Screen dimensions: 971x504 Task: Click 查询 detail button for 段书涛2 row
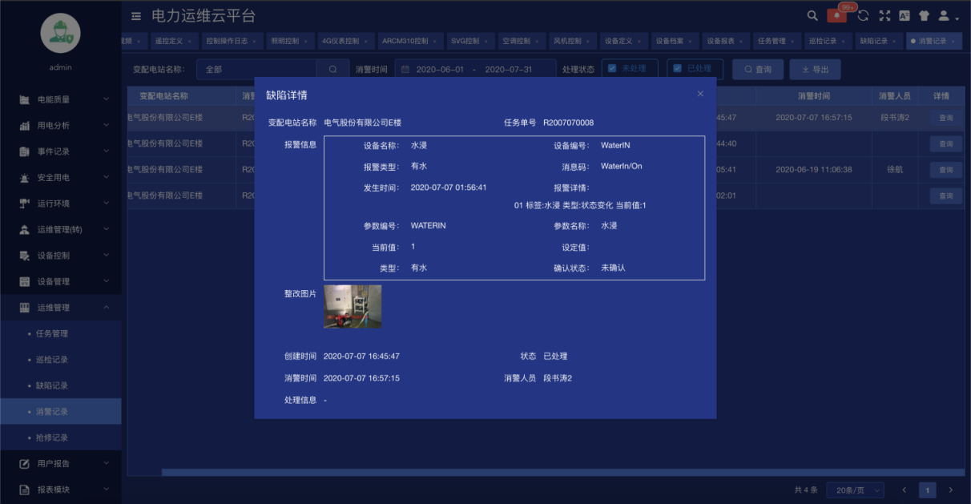(946, 118)
